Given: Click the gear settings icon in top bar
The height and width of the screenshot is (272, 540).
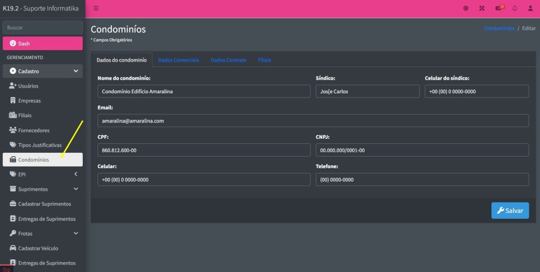Looking at the screenshot, I should (466, 8).
